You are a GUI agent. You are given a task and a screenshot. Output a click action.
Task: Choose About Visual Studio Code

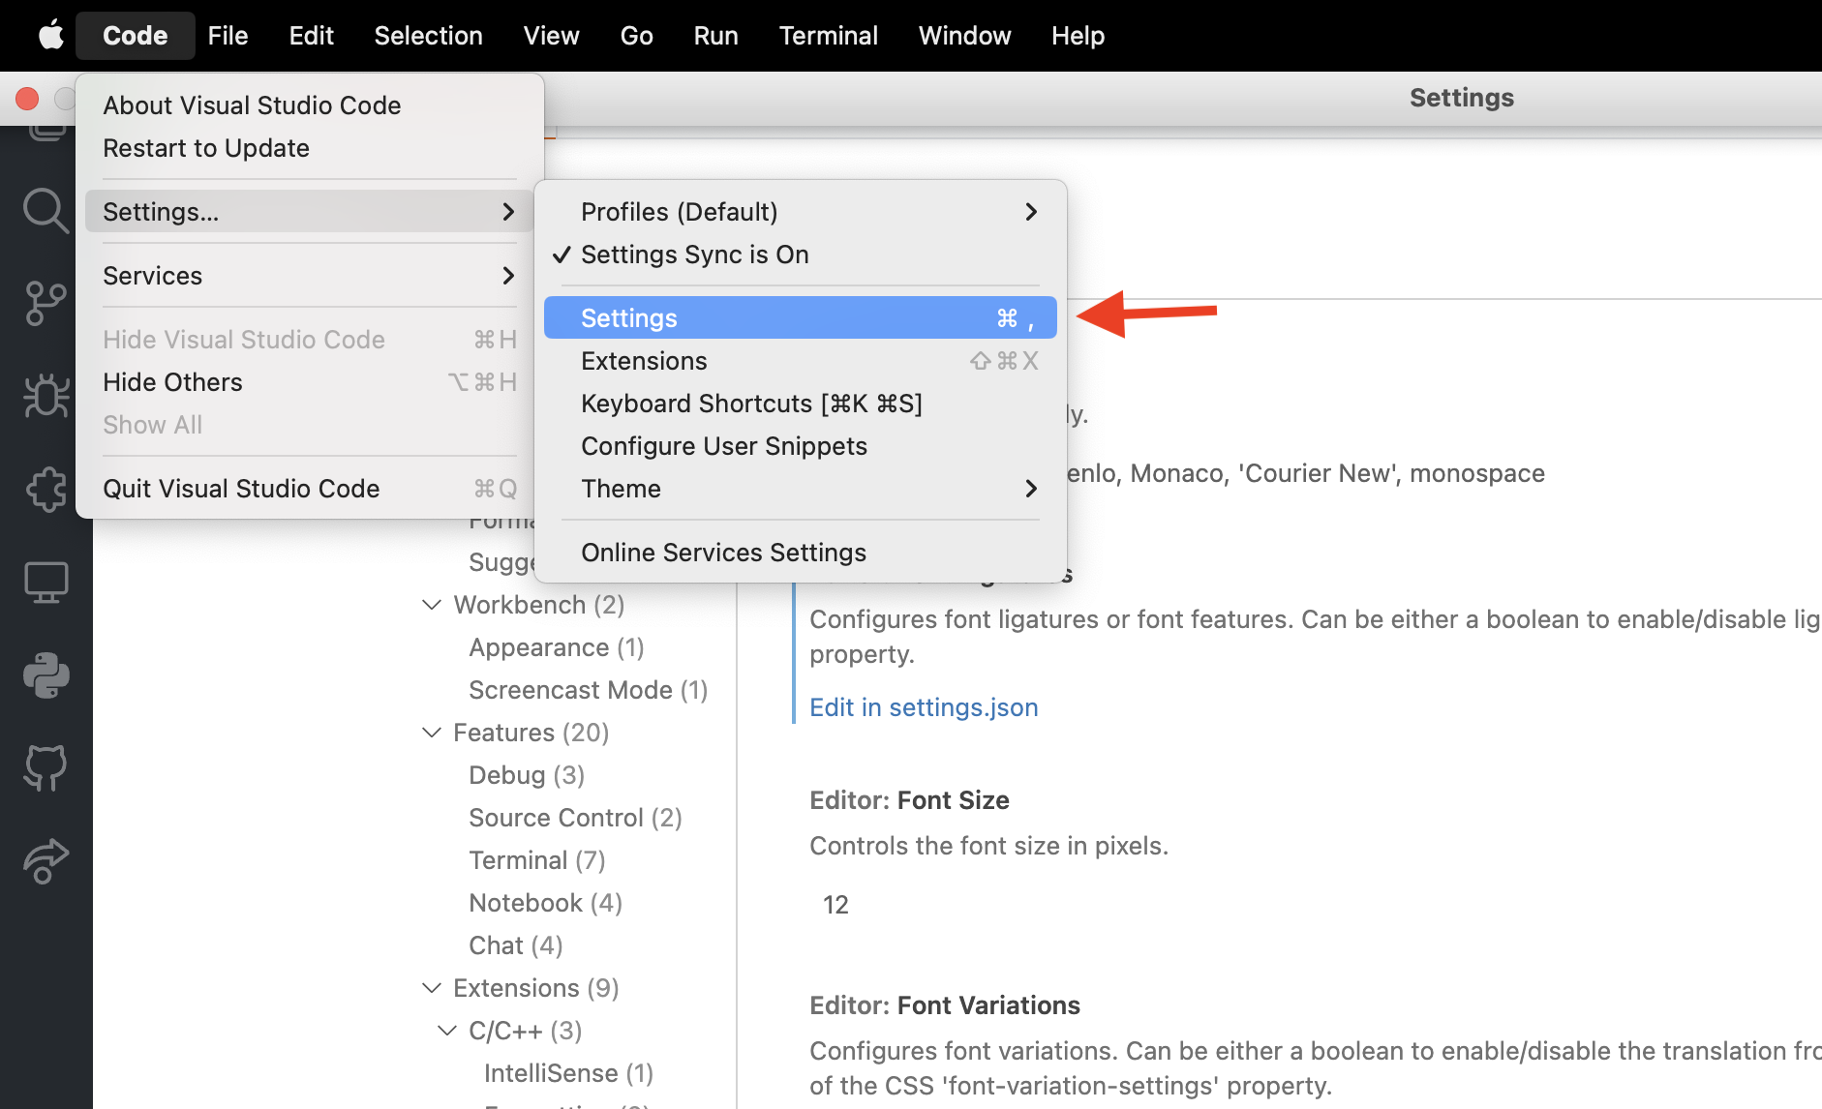(x=309, y=105)
